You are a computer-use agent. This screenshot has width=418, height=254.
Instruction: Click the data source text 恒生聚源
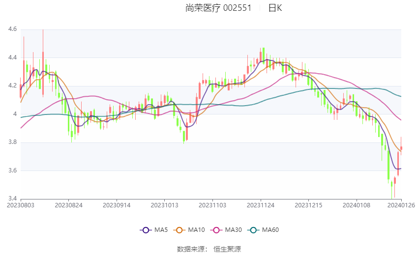pyautogui.click(x=227, y=249)
